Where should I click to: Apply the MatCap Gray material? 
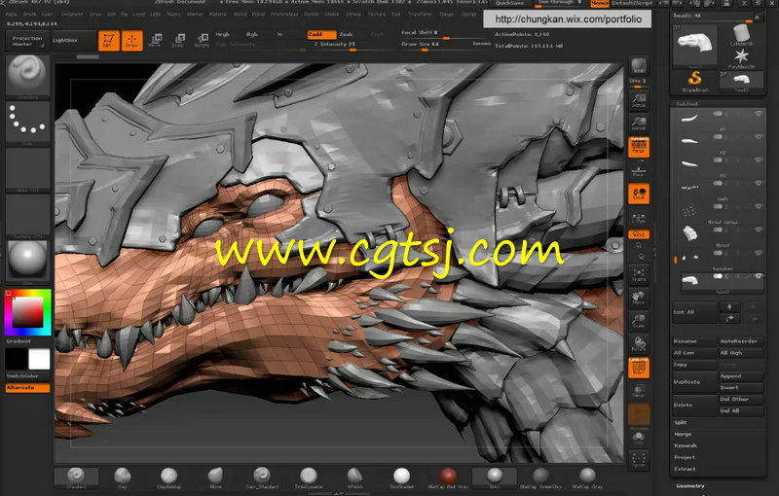pos(587,478)
